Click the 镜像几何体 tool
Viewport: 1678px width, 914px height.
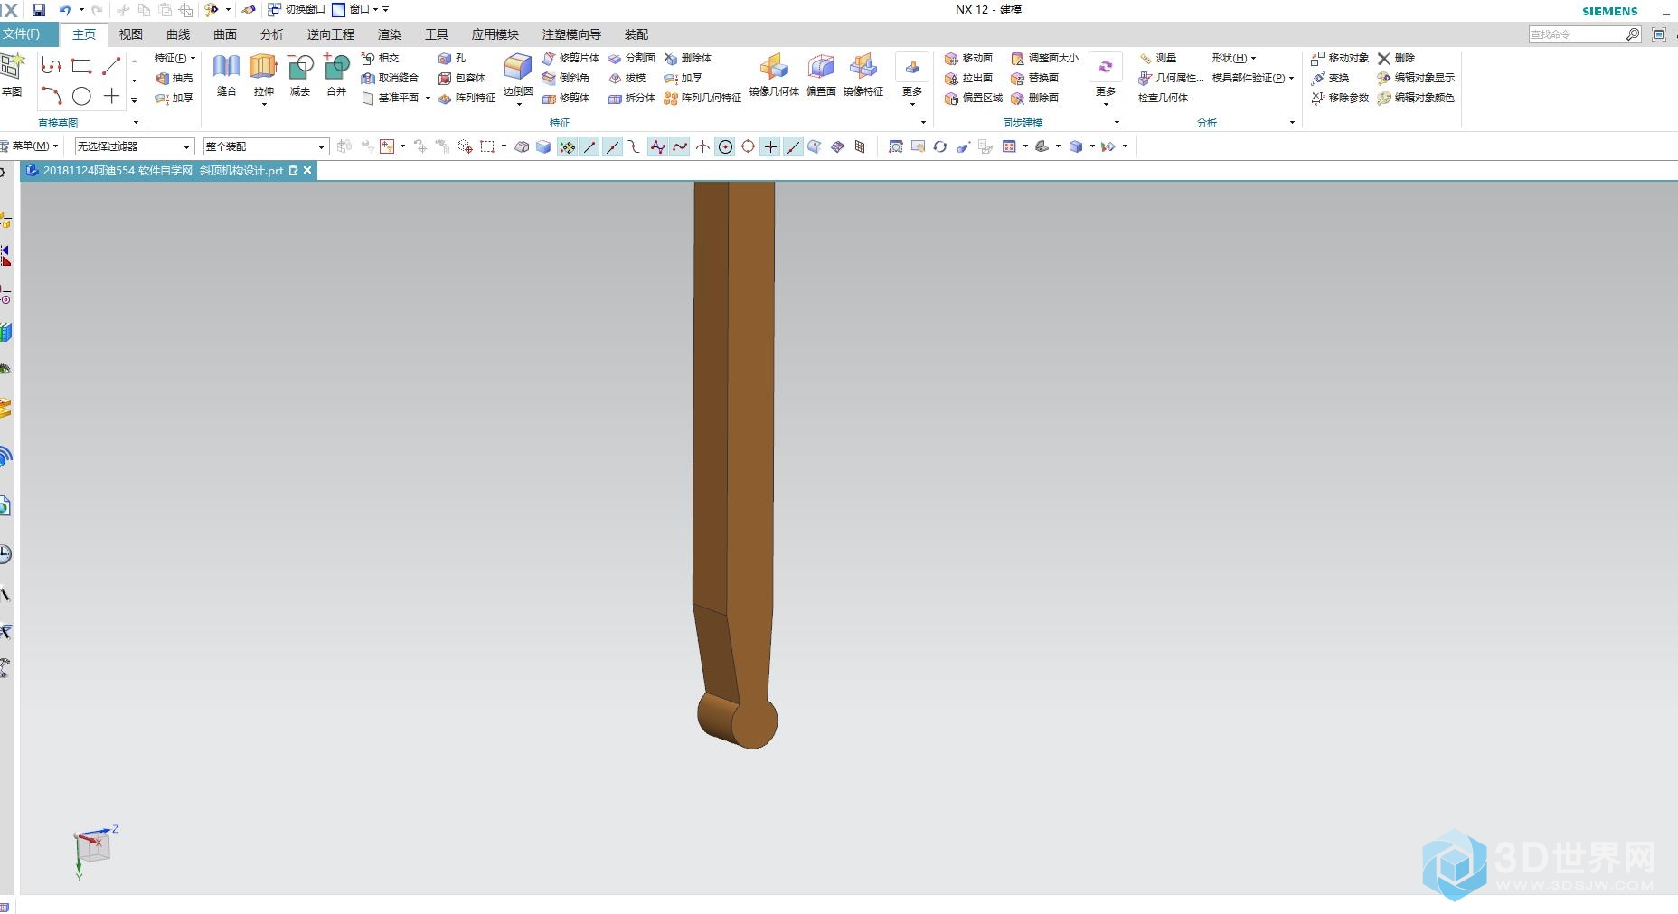click(774, 76)
